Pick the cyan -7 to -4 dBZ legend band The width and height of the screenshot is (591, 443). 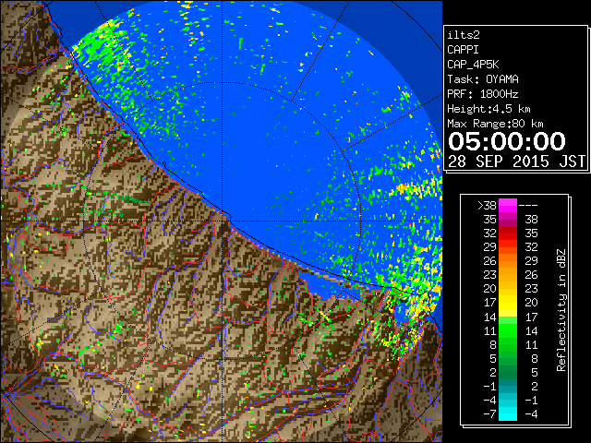pyautogui.click(x=508, y=413)
